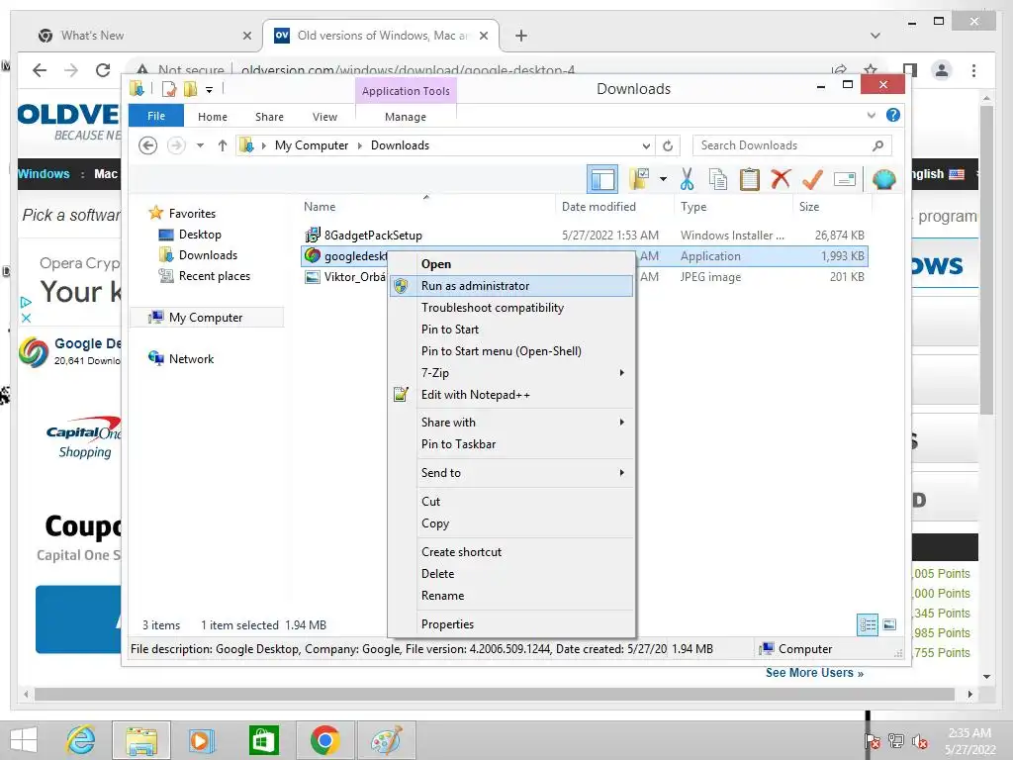Choose Cut from the context menu
This screenshot has width=1013, height=760.
511,502
